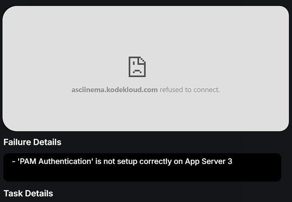Click the word "Details" in Failure Details
Viewport: 292px width, 202px height.
click(47, 142)
